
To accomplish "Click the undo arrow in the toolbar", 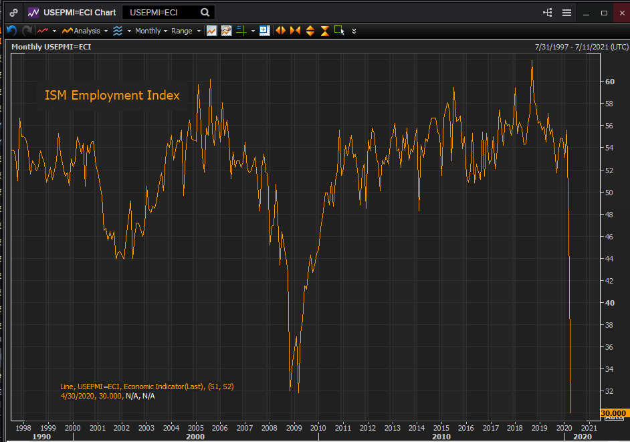I will pos(11,31).
